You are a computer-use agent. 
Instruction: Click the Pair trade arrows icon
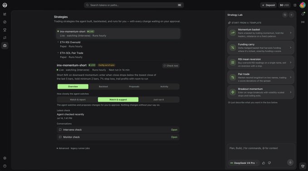tap(233, 77)
